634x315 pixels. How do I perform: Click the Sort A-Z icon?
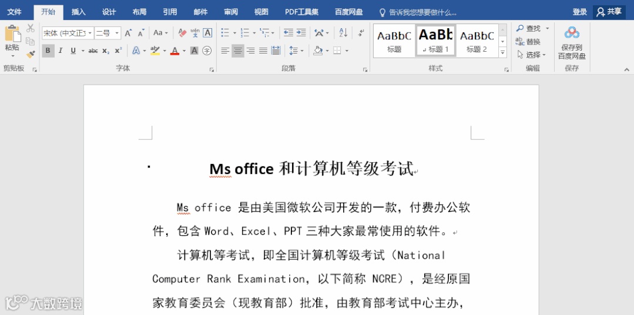coord(343,33)
